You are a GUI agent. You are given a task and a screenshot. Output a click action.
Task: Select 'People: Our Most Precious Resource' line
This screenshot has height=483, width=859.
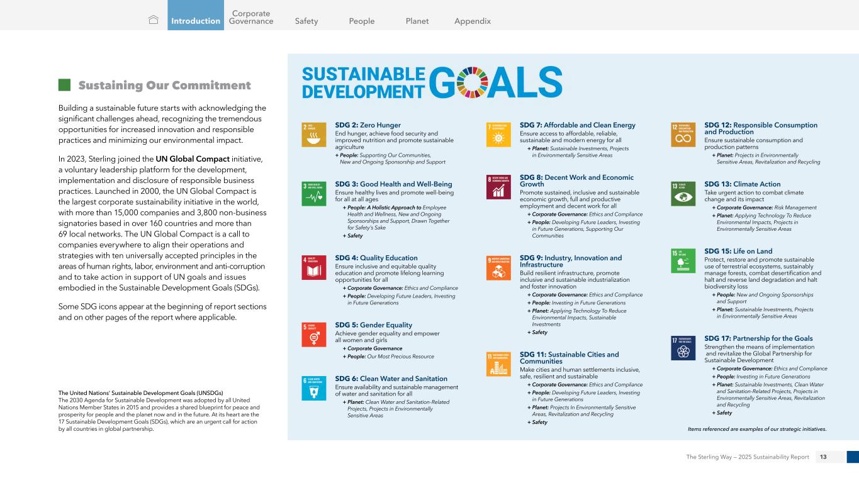pyautogui.click(x=388, y=357)
